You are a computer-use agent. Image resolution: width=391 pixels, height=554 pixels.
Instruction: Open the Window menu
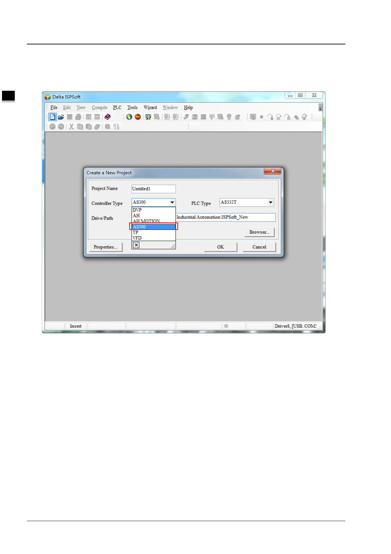(170, 108)
